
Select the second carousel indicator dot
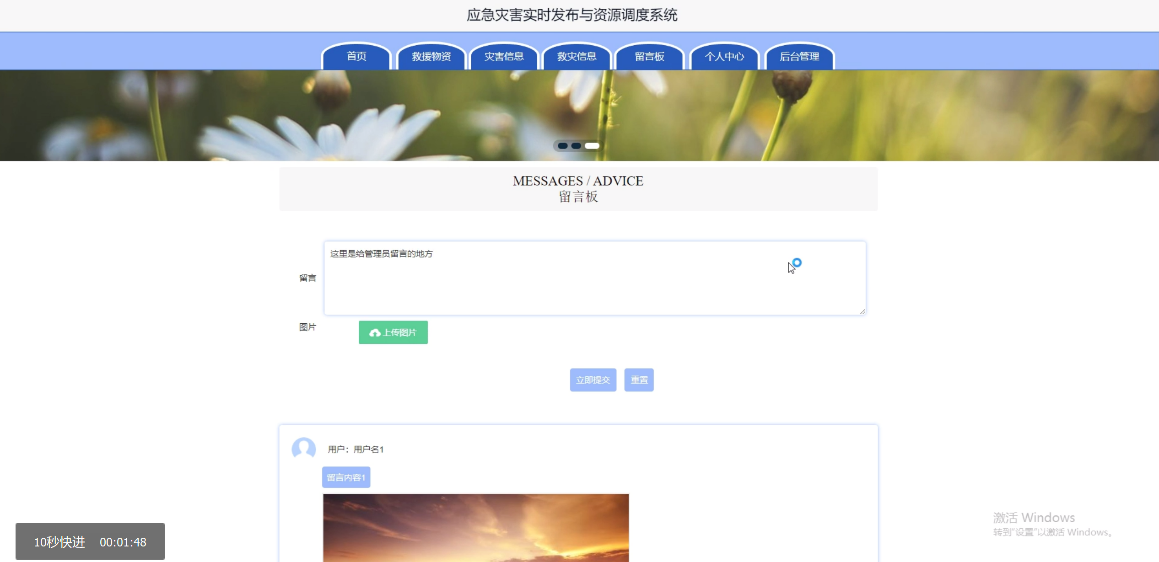coord(576,146)
